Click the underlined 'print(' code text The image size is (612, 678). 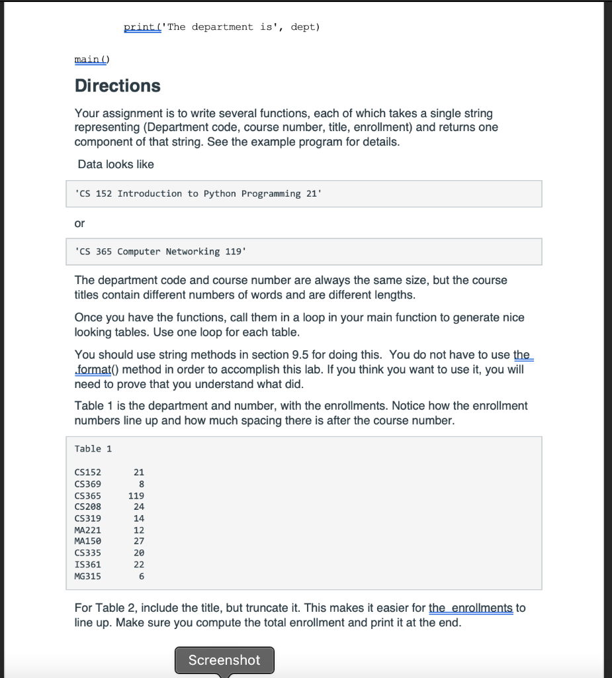click(142, 27)
